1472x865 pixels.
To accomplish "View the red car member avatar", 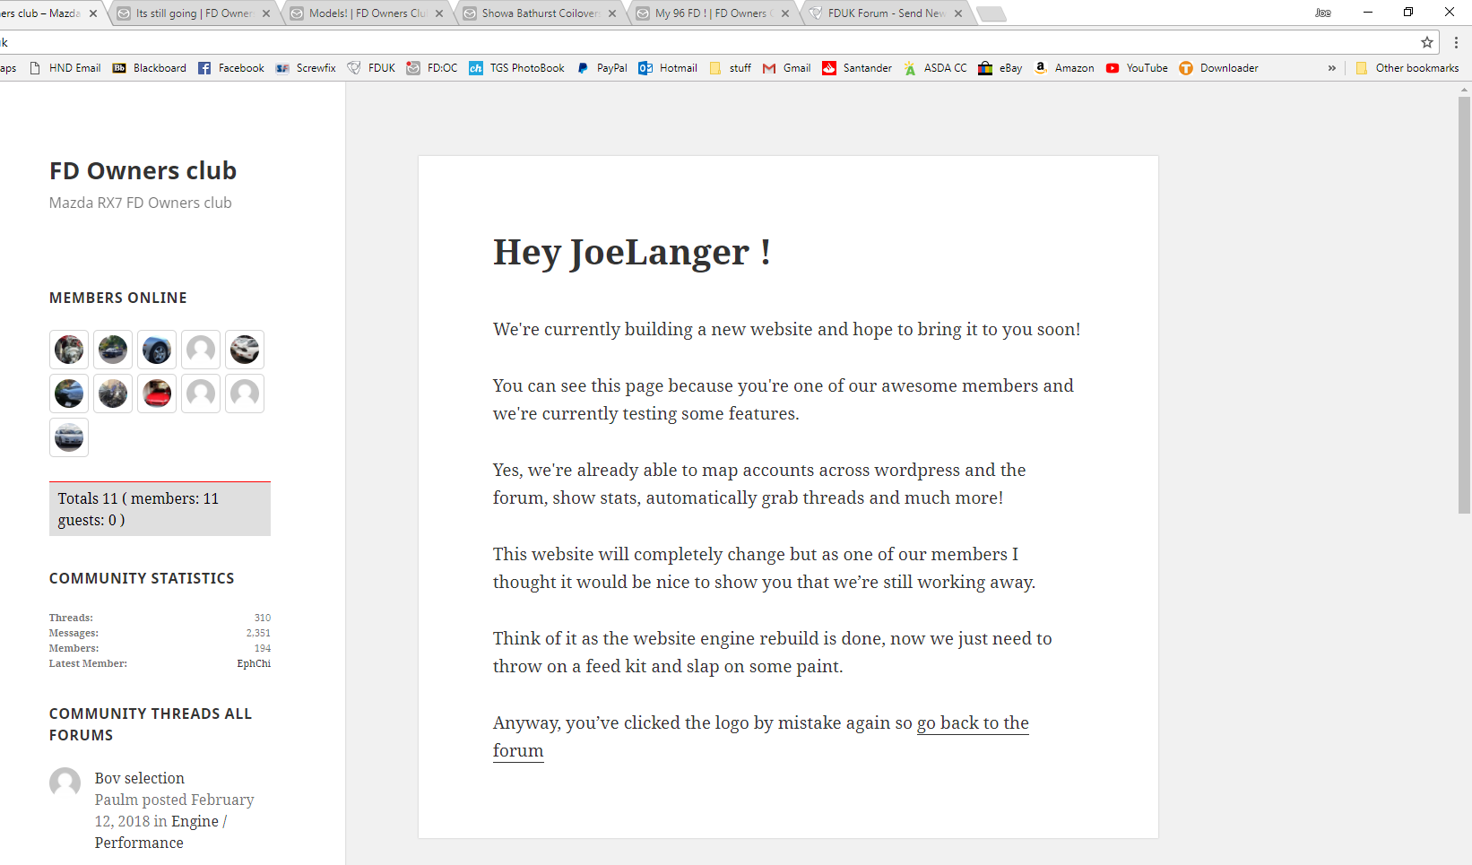I will 157,394.
